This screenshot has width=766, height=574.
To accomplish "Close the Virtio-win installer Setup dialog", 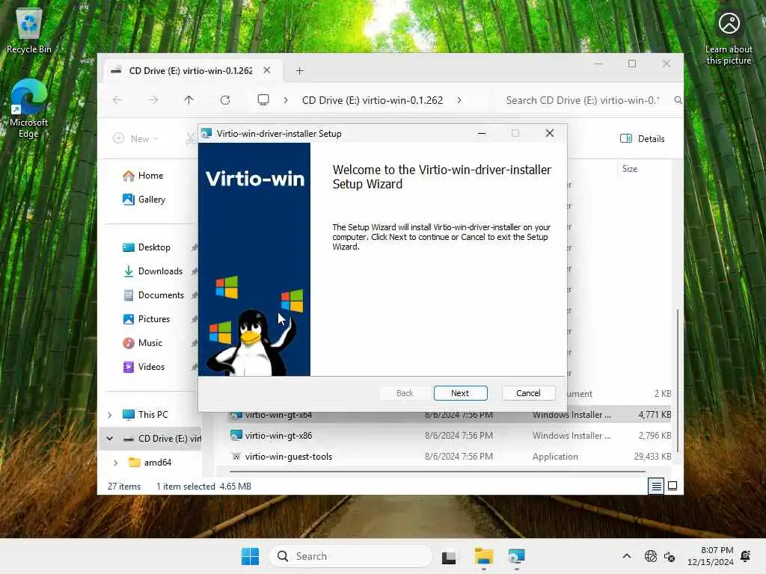I will click(550, 133).
